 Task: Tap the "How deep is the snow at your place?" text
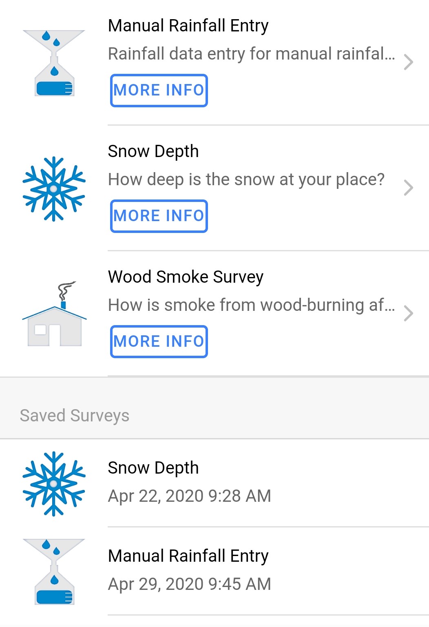(x=246, y=179)
